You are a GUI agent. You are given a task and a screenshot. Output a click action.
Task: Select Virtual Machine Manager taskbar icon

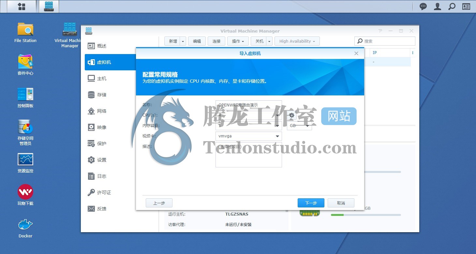pyautogui.click(x=49, y=7)
